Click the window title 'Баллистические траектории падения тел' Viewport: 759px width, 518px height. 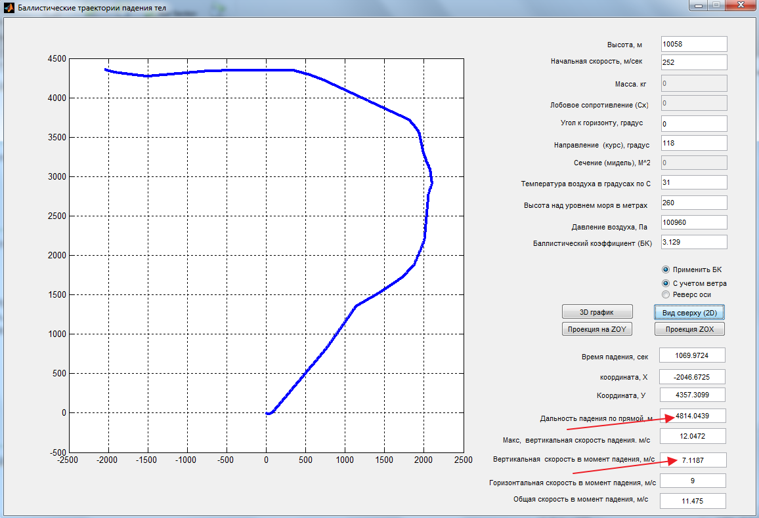tap(92, 8)
